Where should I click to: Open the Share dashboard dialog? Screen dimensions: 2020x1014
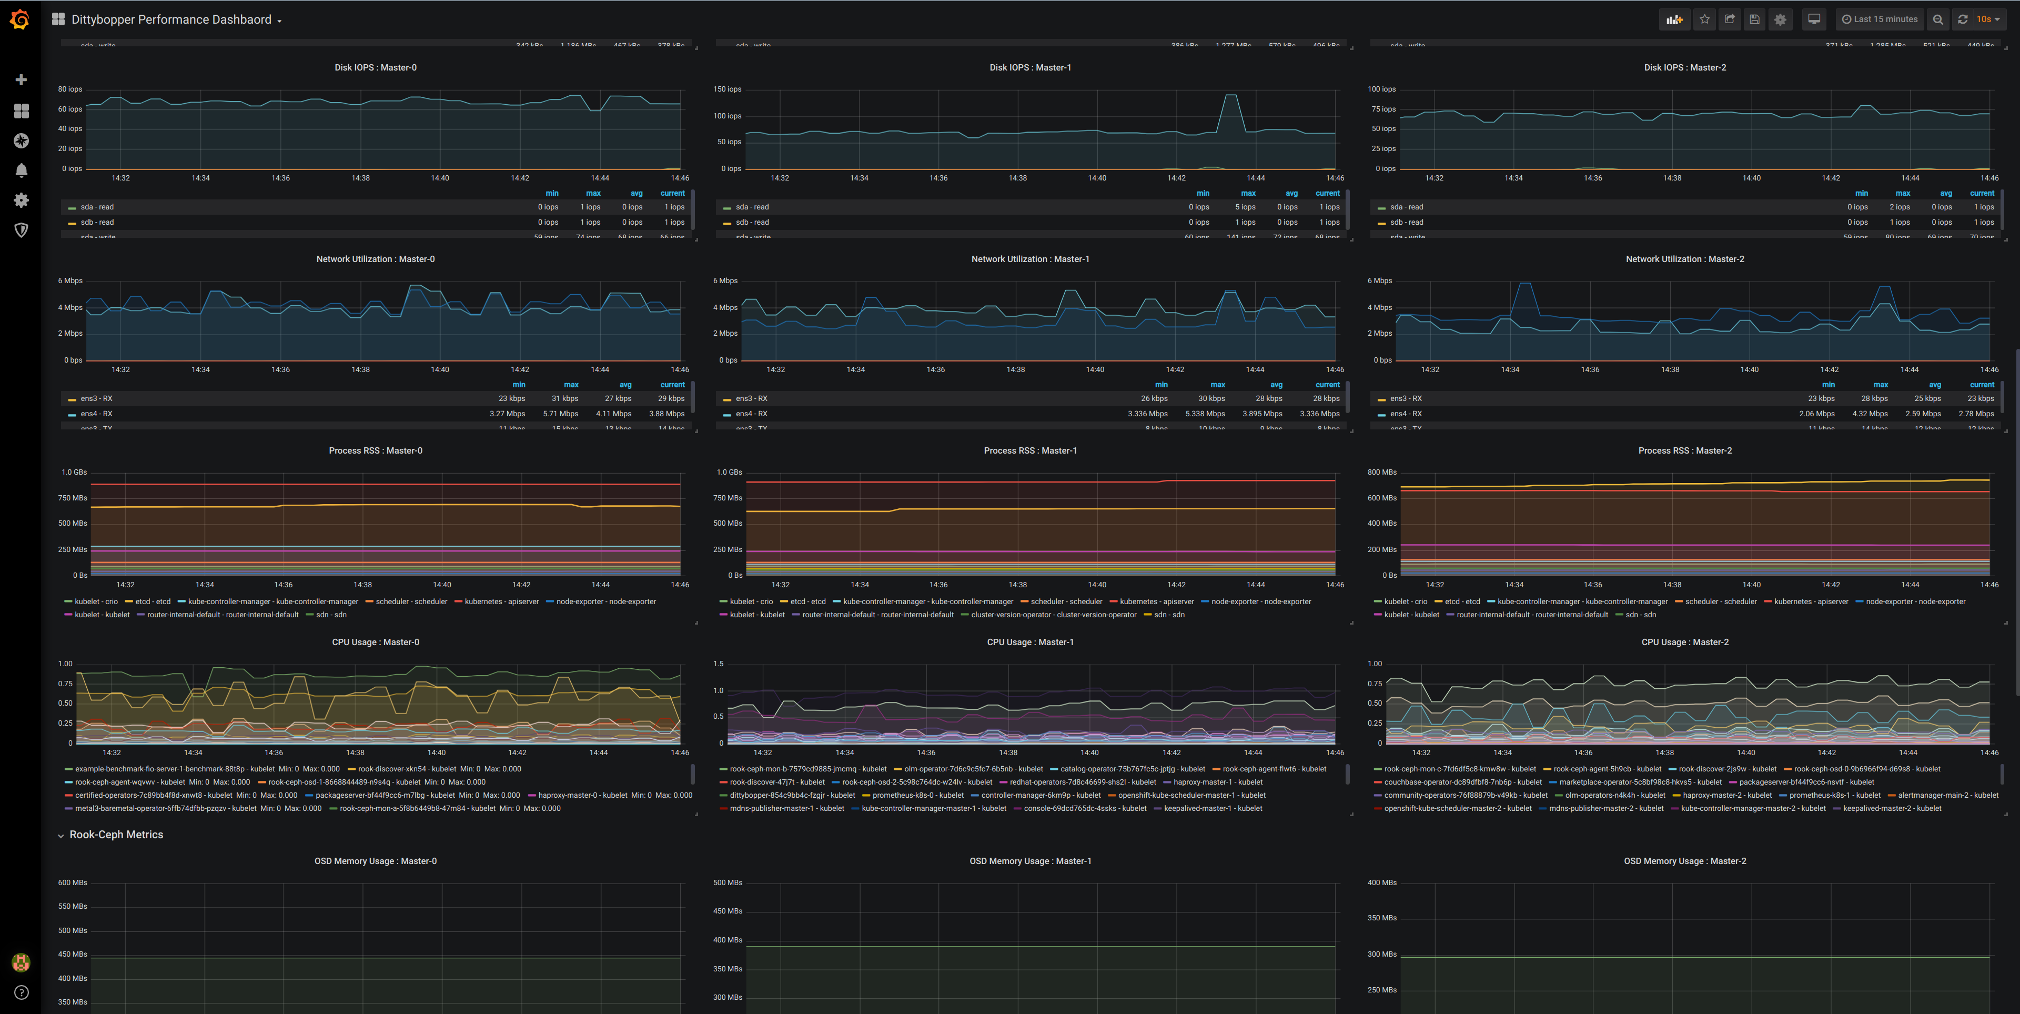click(x=1729, y=19)
